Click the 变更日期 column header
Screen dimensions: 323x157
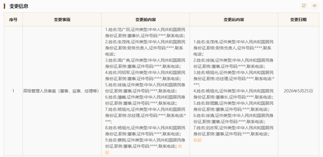point(298,19)
